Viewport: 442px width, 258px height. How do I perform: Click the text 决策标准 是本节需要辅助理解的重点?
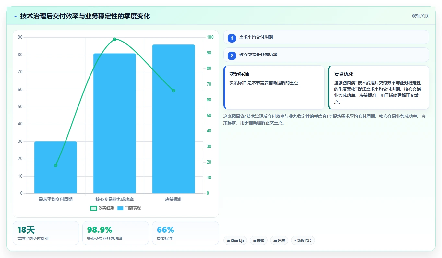click(264, 83)
